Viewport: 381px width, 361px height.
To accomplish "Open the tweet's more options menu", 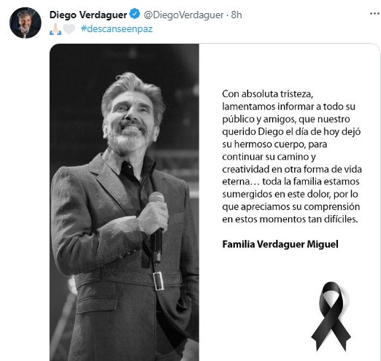I will tap(375, 14).
